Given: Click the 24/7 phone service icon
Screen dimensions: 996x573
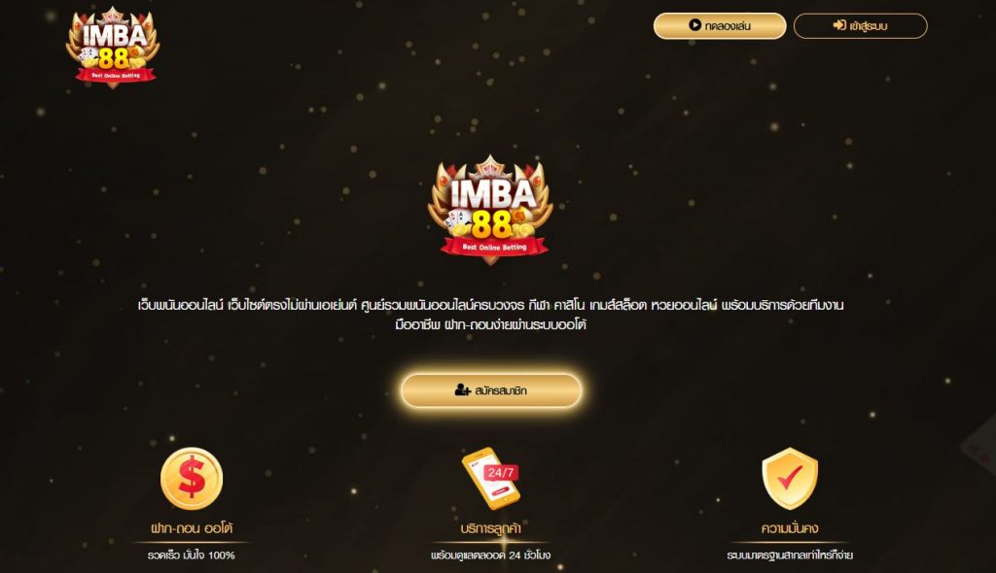Looking at the screenshot, I should tap(490, 479).
